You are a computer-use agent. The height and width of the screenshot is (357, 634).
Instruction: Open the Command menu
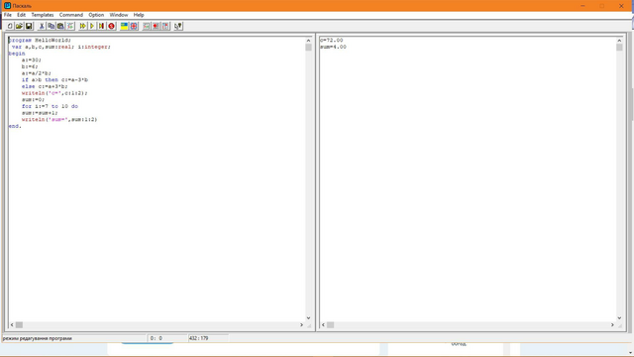click(x=71, y=15)
